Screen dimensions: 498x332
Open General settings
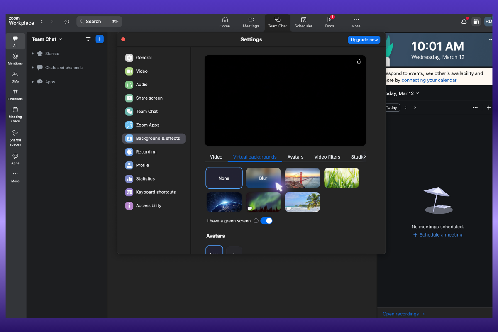(x=154, y=58)
